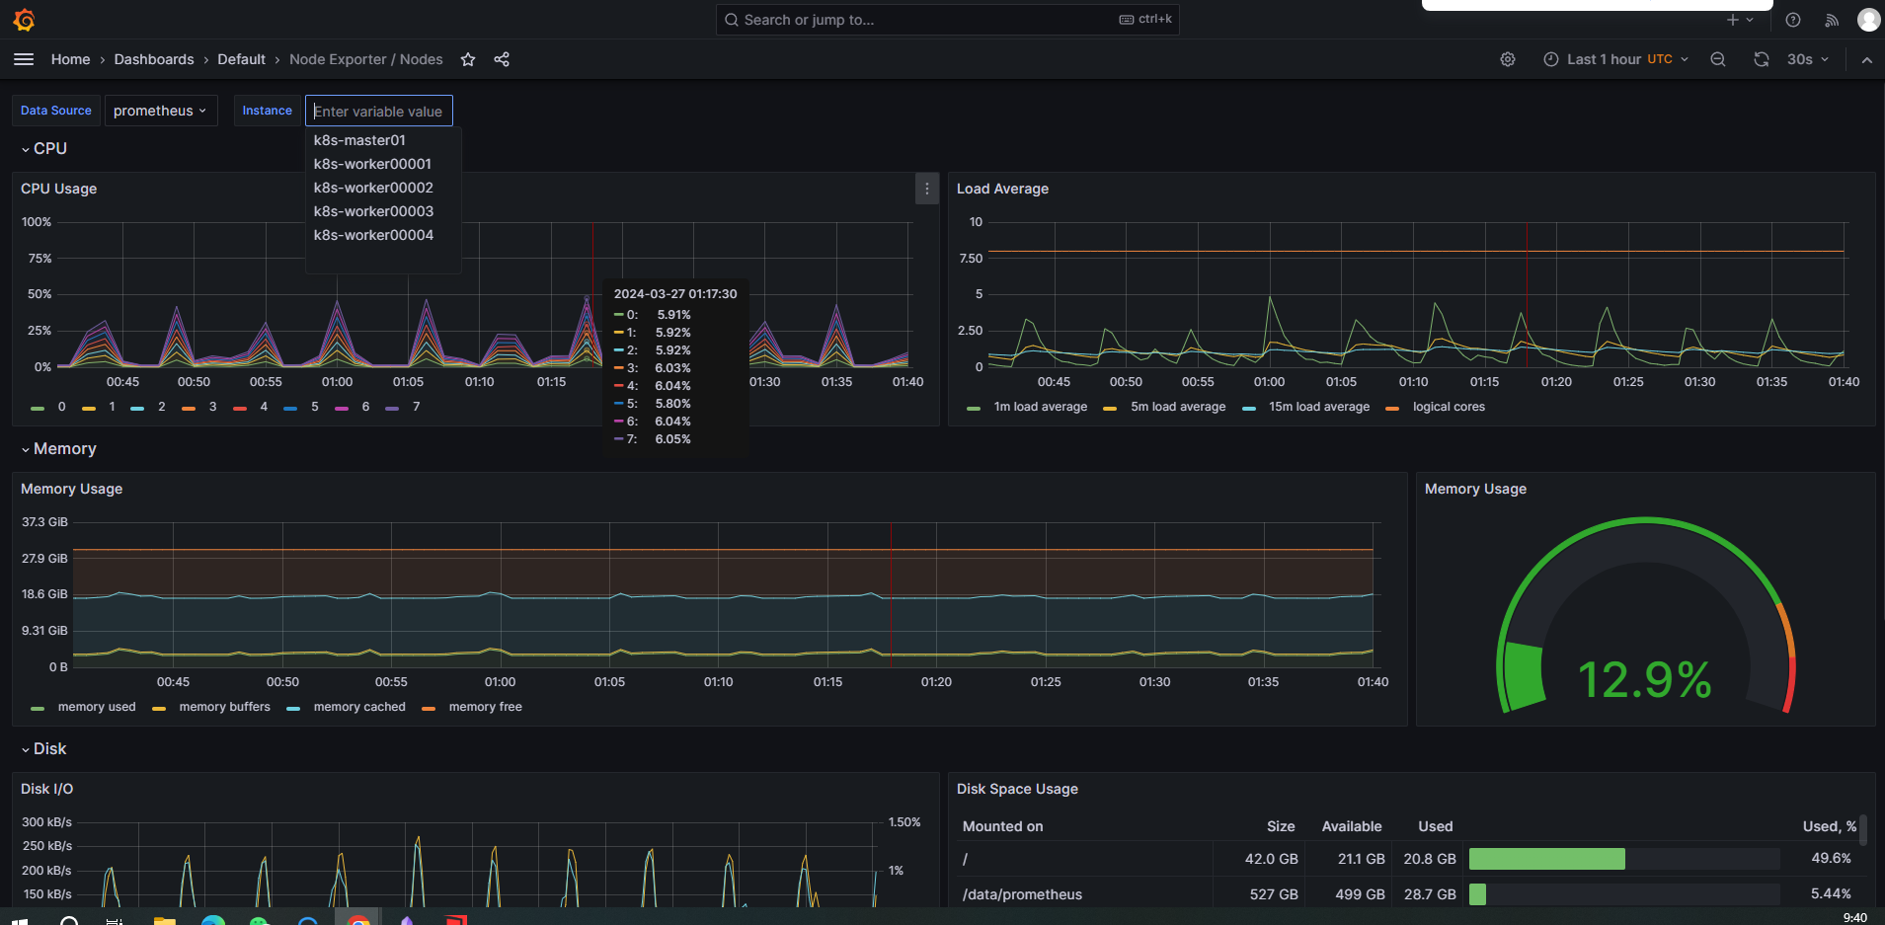Open the 30s refresh interval dropdown
The width and height of the screenshot is (1885, 925).
coord(1808,59)
